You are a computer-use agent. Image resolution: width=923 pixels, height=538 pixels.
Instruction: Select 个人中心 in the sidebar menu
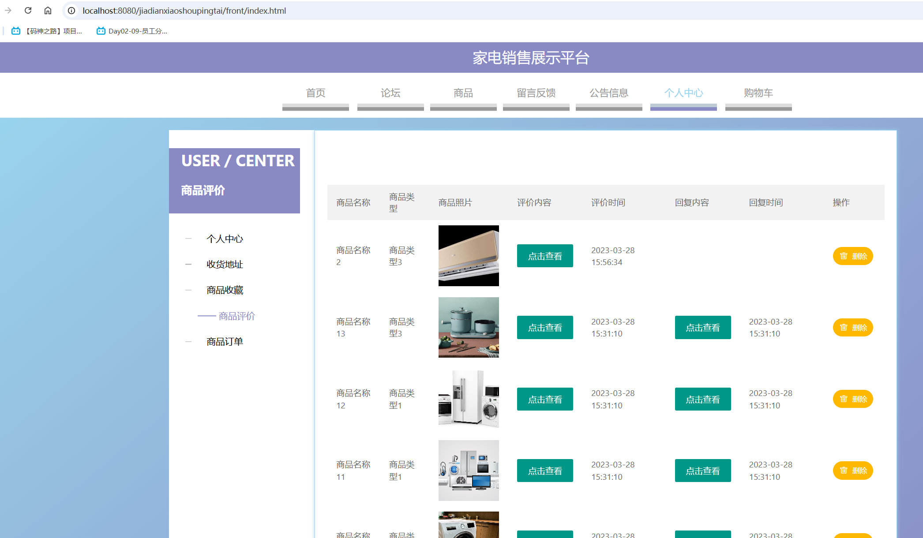point(225,239)
